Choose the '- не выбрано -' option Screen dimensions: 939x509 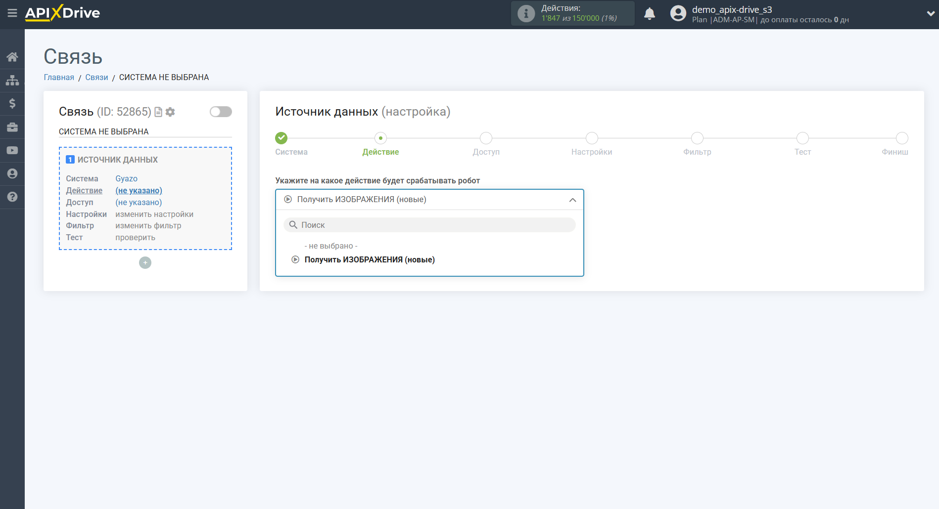point(330,246)
